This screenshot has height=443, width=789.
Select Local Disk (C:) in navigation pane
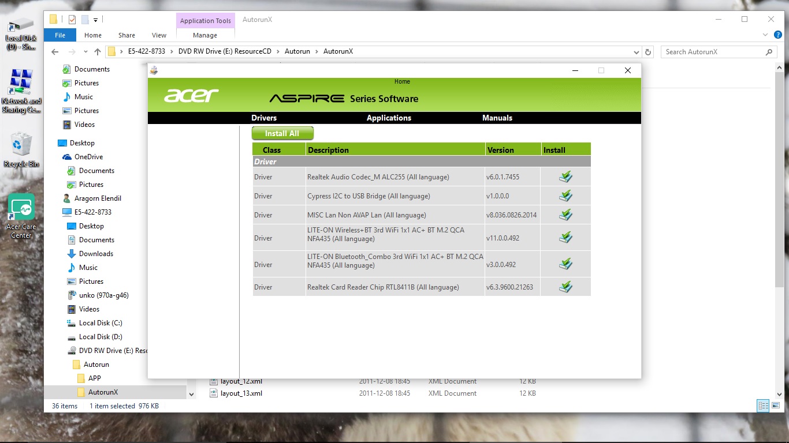(x=101, y=323)
